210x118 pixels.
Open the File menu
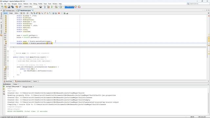tap(2, 4)
